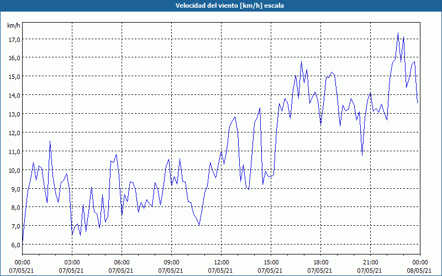Click the '00:00' label above 08/05/21
Viewport: 442px width, 276px height.
tap(420, 263)
